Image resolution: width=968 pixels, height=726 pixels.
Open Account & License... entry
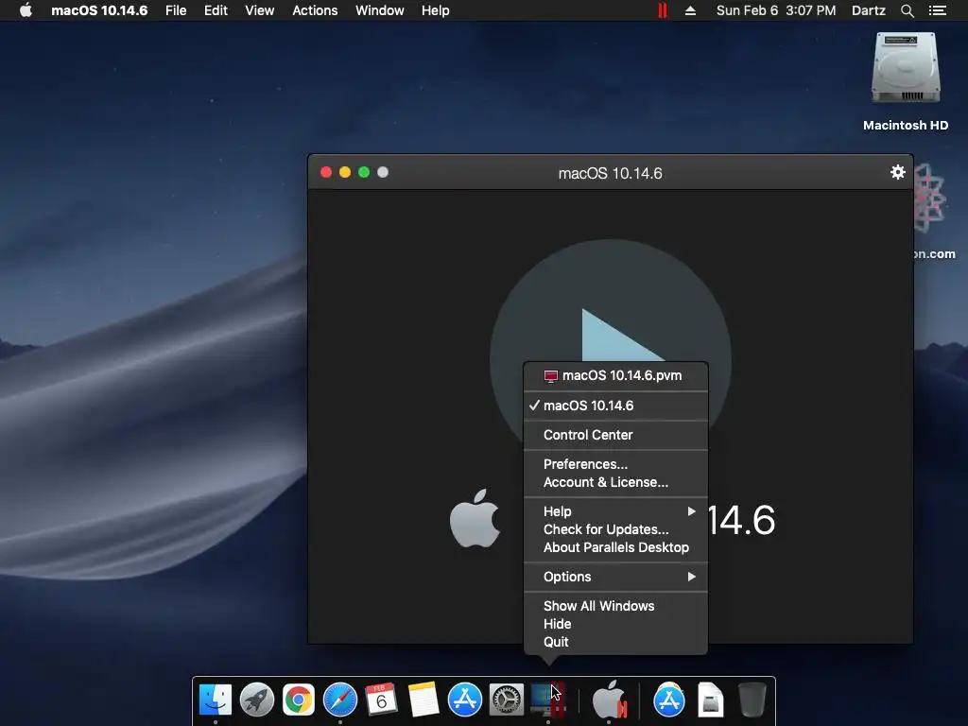(x=615, y=482)
